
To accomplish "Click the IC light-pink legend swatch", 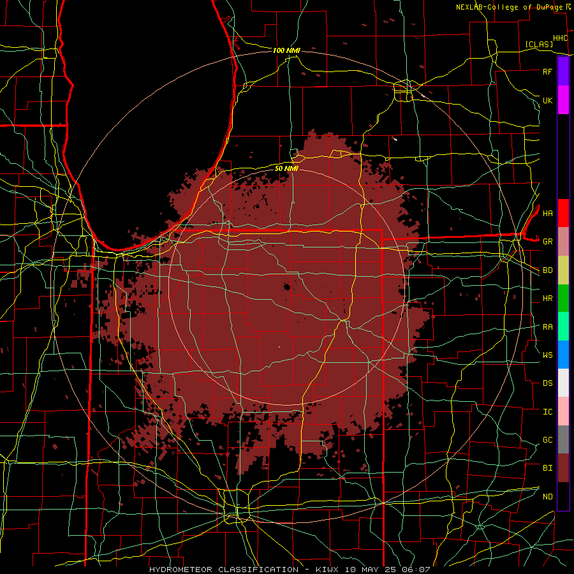I will click(x=563, y=411).
